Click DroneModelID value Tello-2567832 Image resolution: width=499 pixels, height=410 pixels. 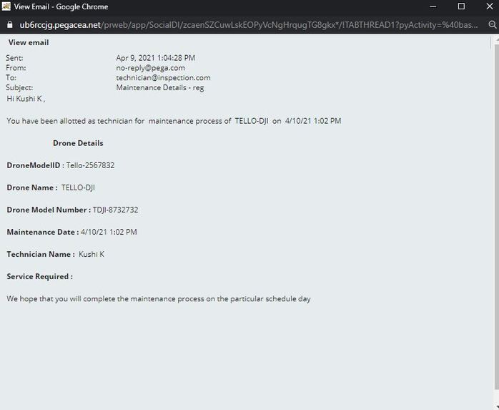pyautogui.click(x=90, y=165)
